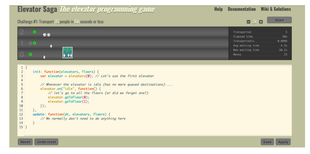
Task: Click the group of passengers waiting on floor 2
Action: click(47, 35)
